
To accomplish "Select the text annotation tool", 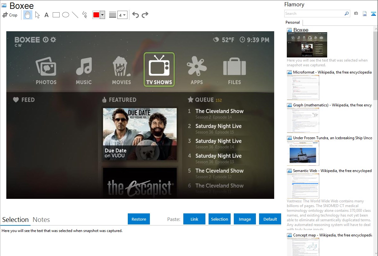I will click(x=46, y=15).
